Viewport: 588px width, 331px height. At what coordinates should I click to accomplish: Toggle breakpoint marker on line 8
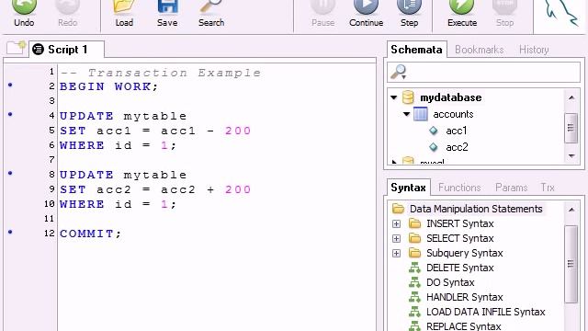point(10,174)
